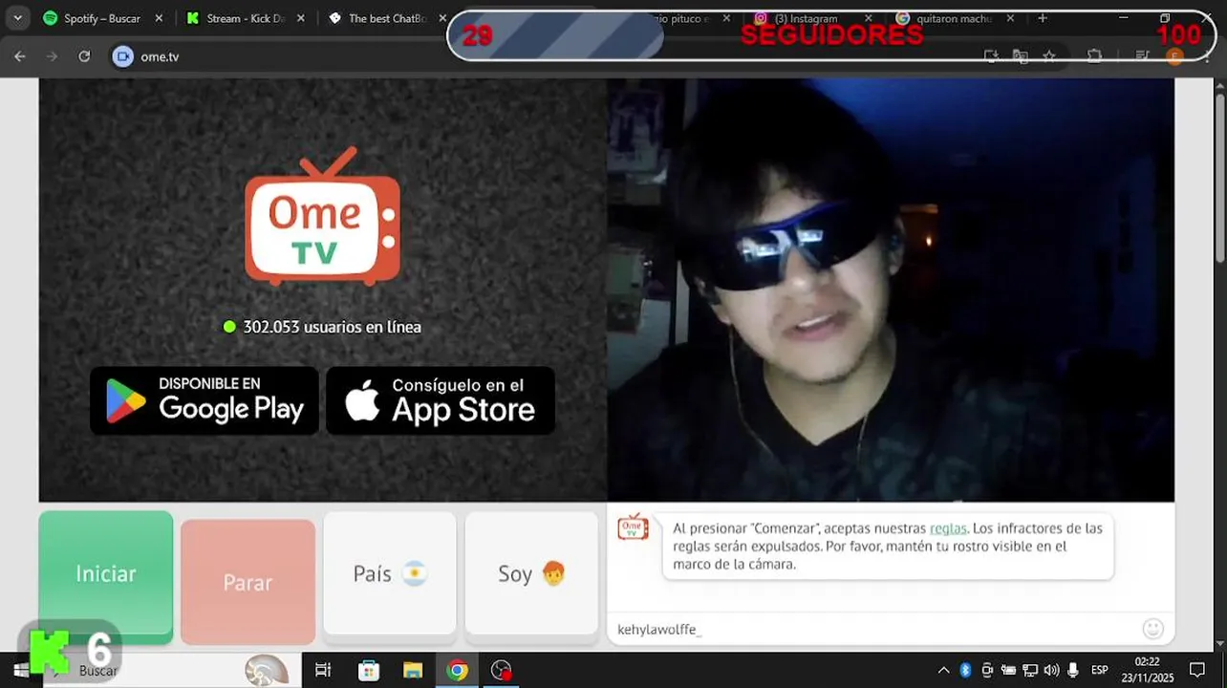Viewport: 1227px width, 688px height.
Task: Click the taskbar Buscar search box
Action: pyautogui.click(x=172, y=670)
